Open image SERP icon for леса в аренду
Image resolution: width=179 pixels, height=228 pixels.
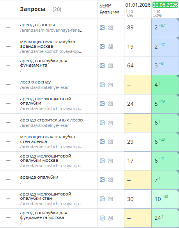[x=102, y=85]
